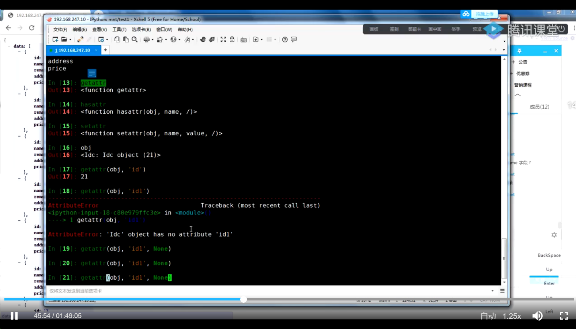Open the 查看(V) menu

[99, 30]
